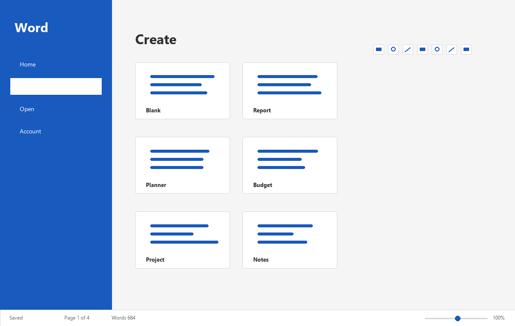Screen dimensions: 515x326
Task: Select the Budget template card
Action: pos(290,165)
